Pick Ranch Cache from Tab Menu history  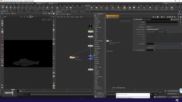(x=100, y=97)
